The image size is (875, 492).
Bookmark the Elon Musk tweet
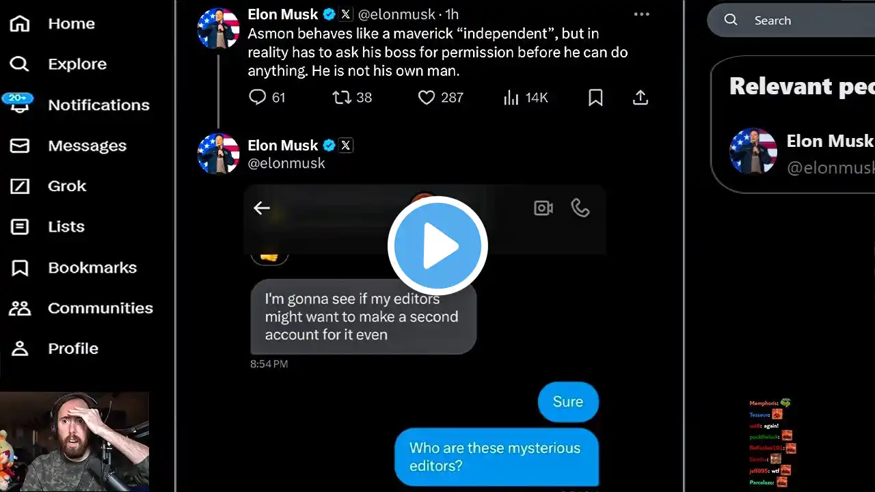[x=595, y=98]
